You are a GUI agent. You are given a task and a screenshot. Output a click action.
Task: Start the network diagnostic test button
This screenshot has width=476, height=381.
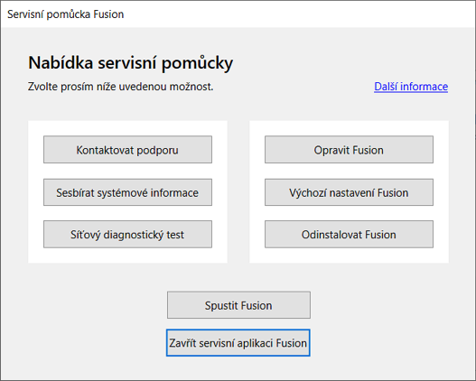click(x=127, y=234)
